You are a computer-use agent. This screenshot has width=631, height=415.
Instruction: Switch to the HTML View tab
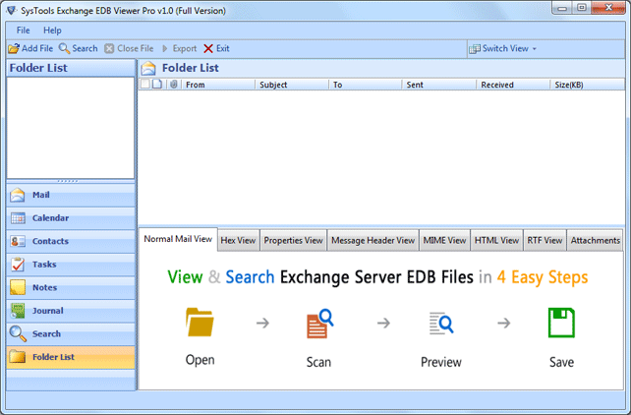tap(496, 240)
